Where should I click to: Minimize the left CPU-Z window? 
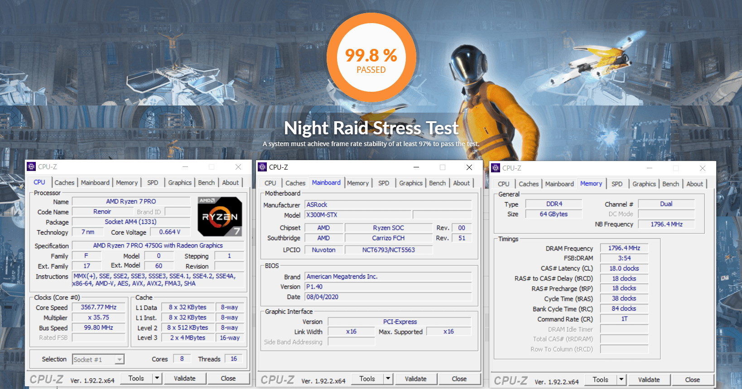click(185, 167)
